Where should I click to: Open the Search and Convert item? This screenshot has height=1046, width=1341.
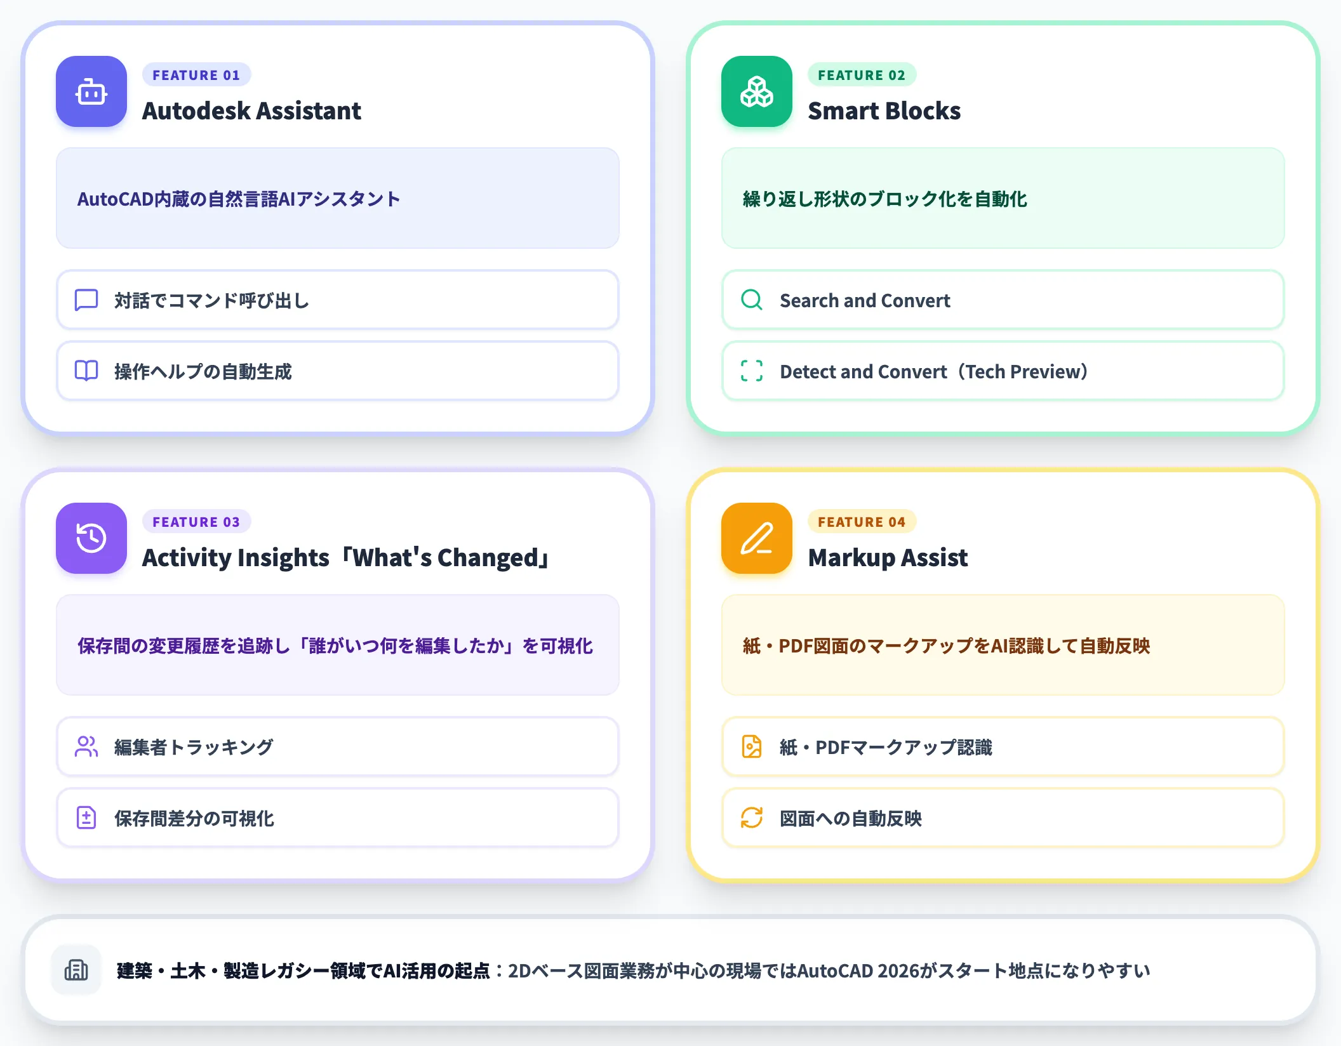1003,300
